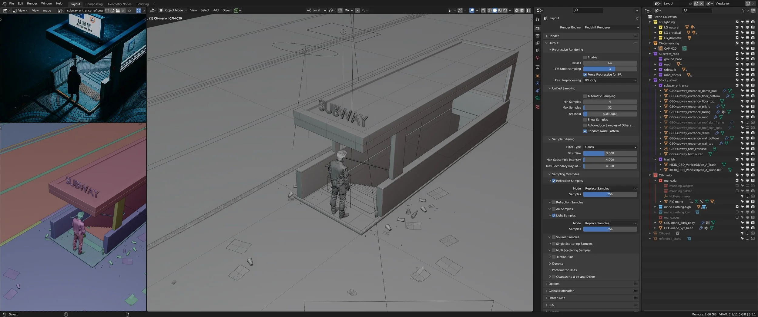Toggle X-ray view in viewport header
This screenshot has height=317, width=758.
coord(483,10)
